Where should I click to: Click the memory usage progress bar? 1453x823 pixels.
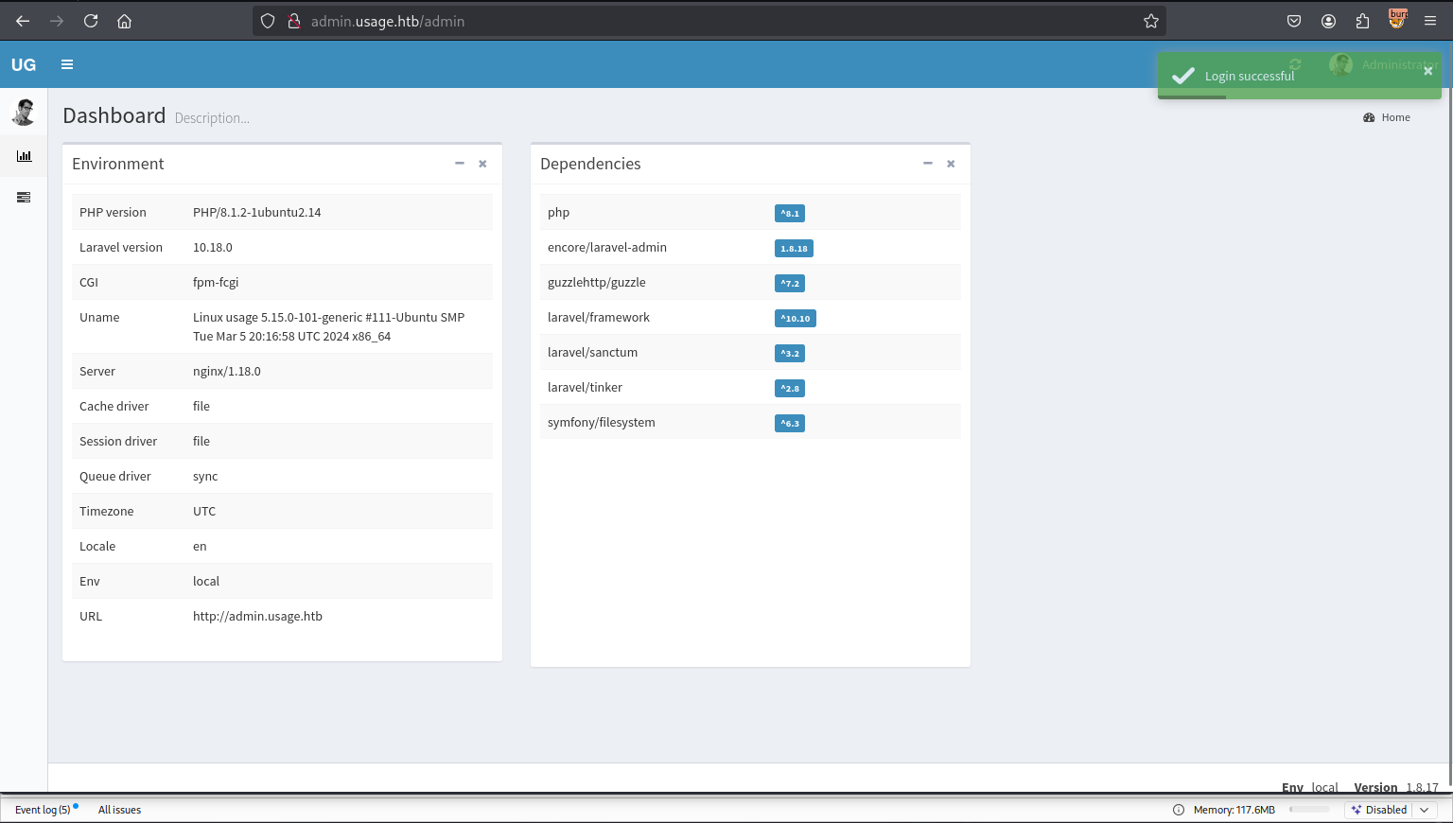1309,810
